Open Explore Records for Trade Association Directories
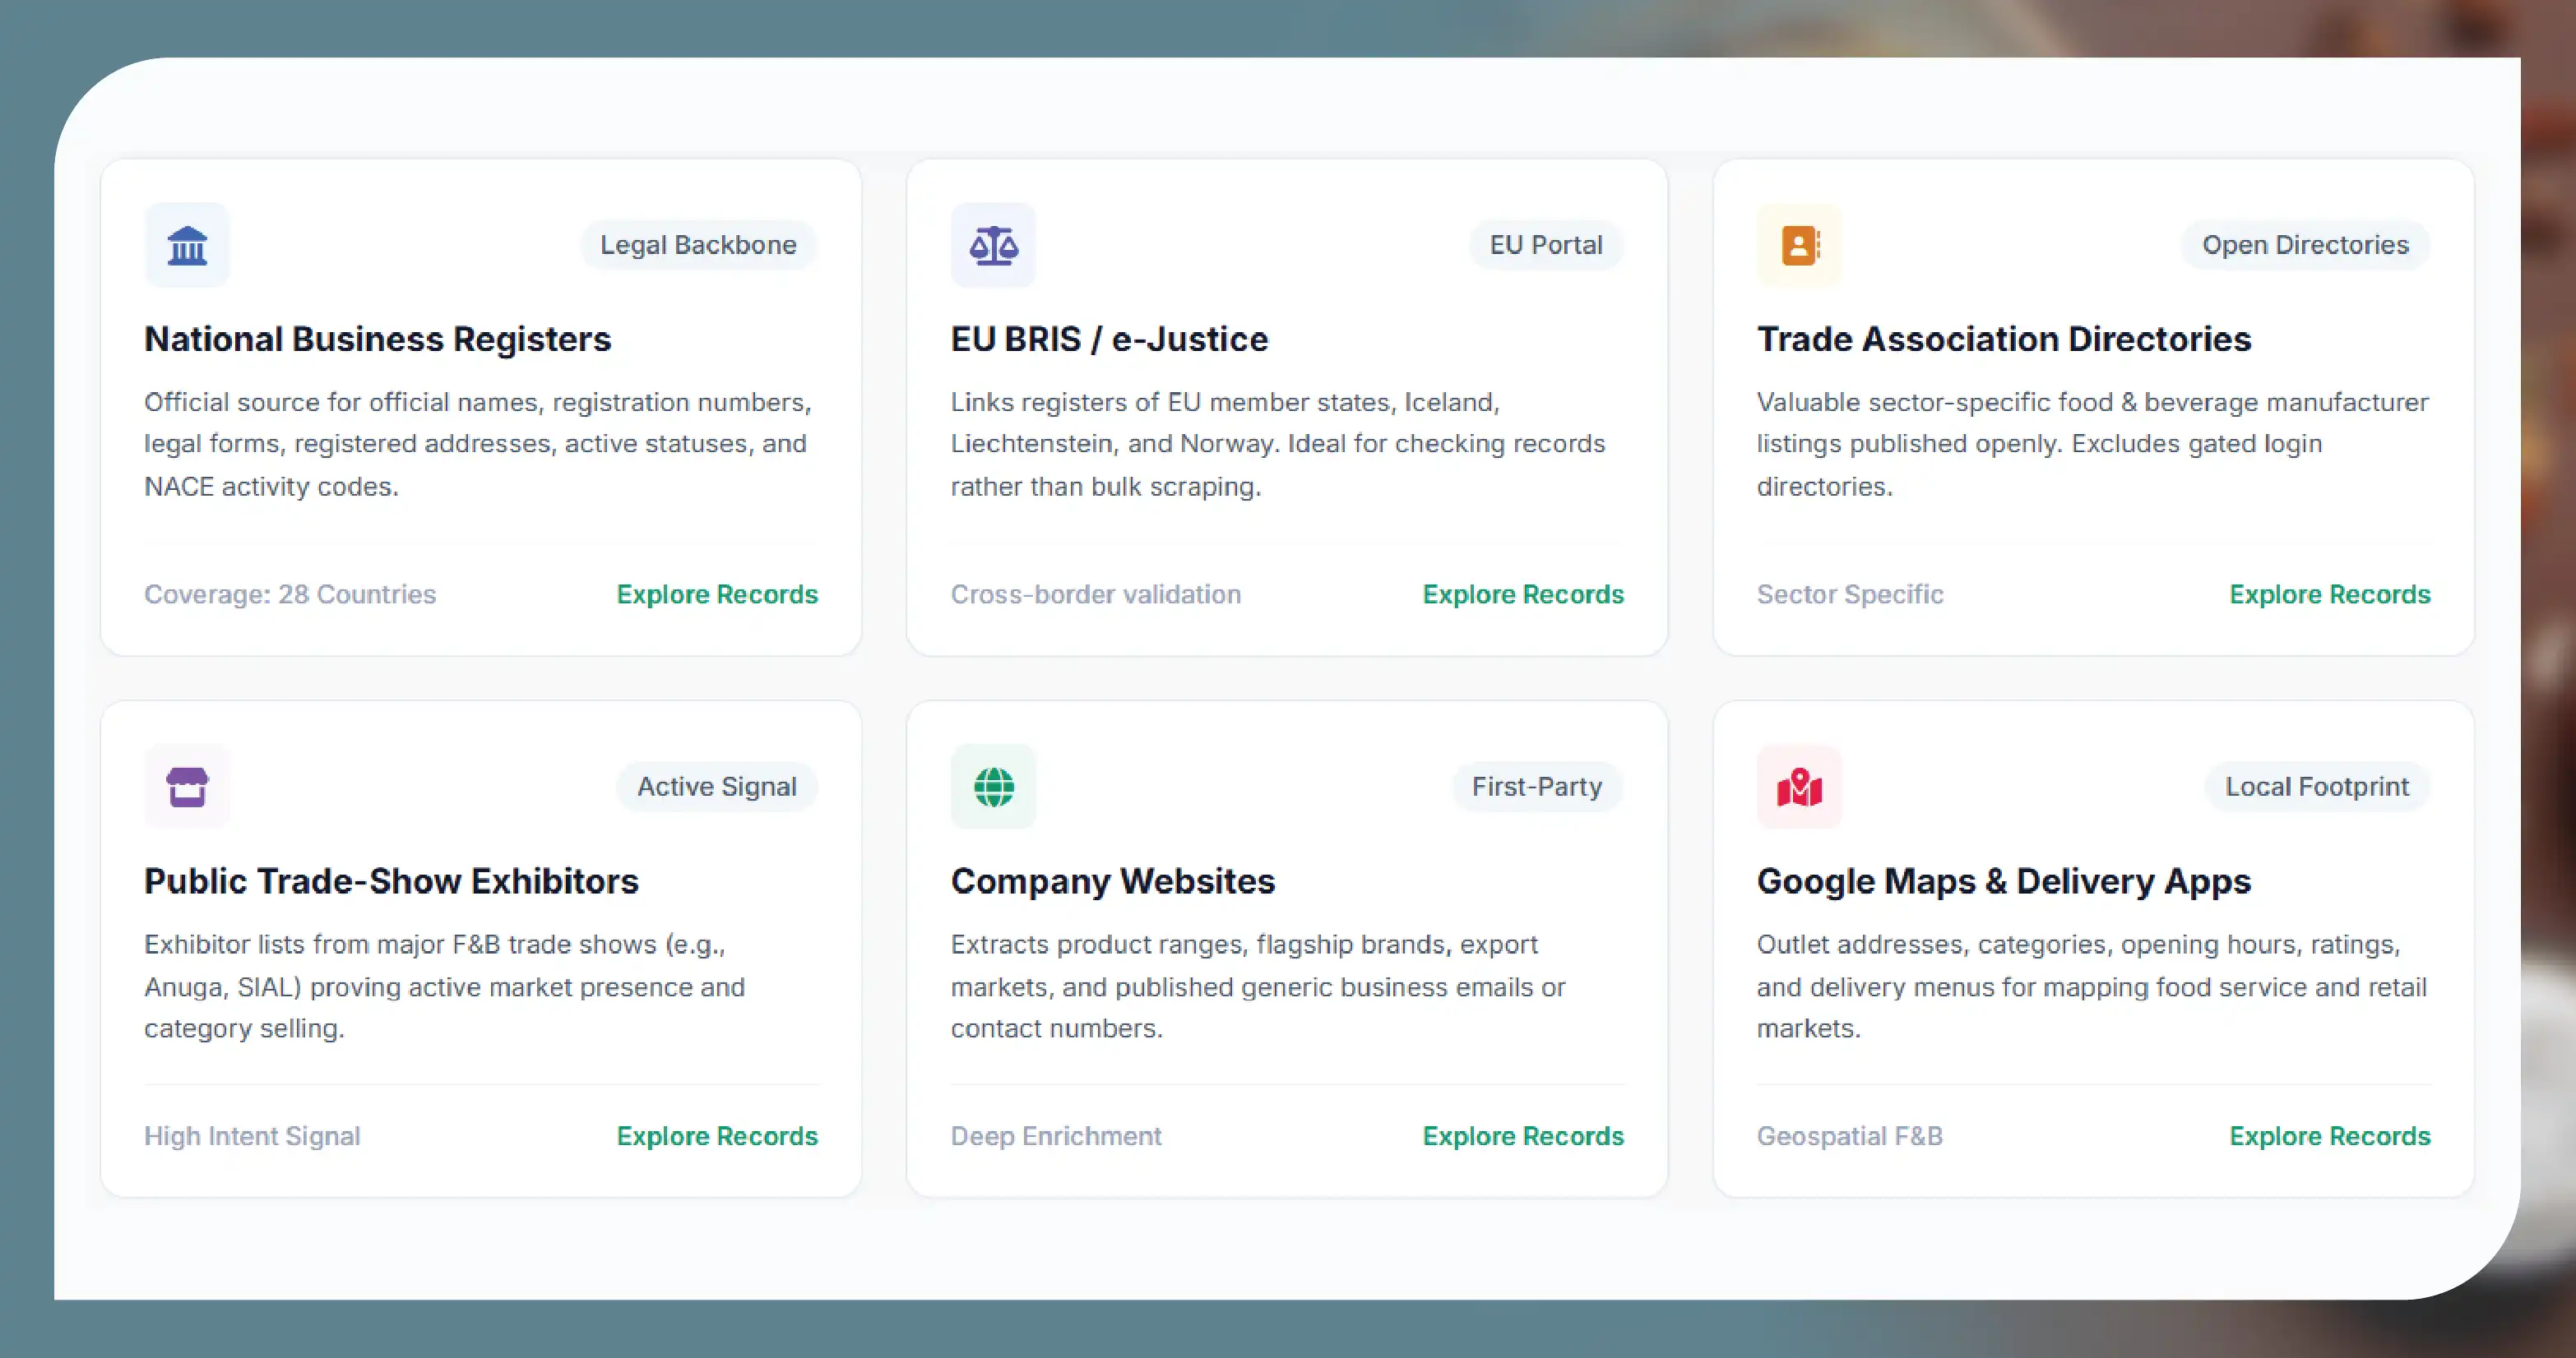The image size is (2576, 1358). coord(2330,594)
